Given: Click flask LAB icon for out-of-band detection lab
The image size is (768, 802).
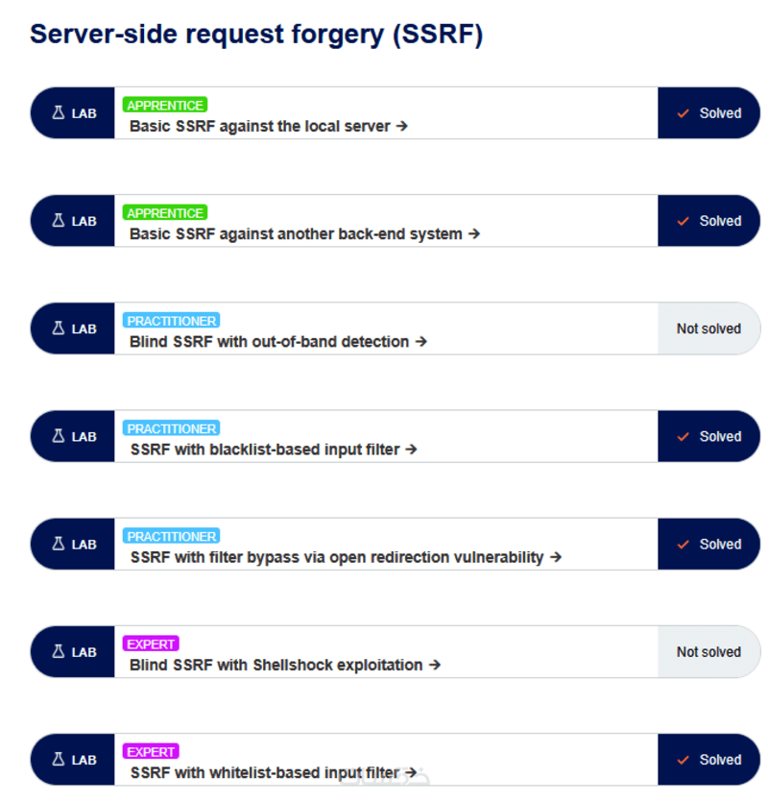Looking at the screenshot, I should (58, 328).
